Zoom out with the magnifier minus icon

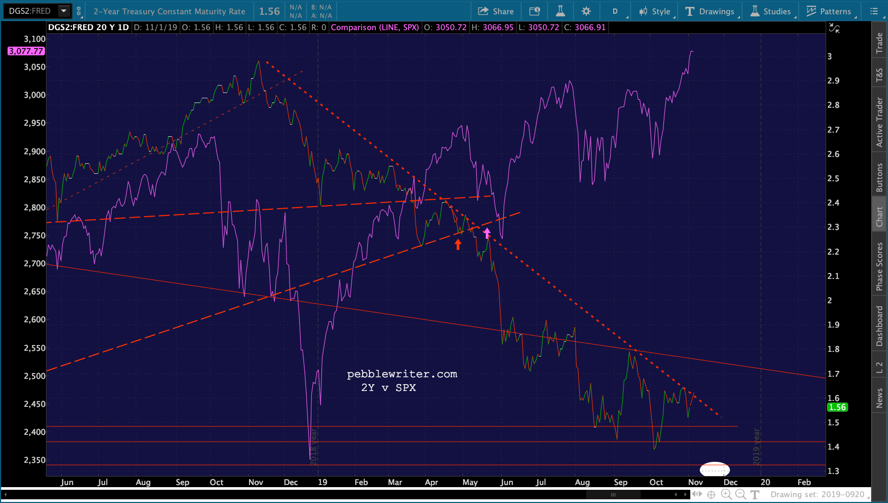[741, 495]
